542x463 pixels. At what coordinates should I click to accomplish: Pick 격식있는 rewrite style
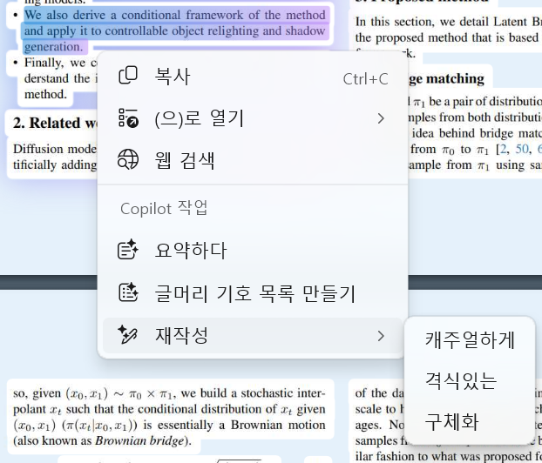click(470, 380)
